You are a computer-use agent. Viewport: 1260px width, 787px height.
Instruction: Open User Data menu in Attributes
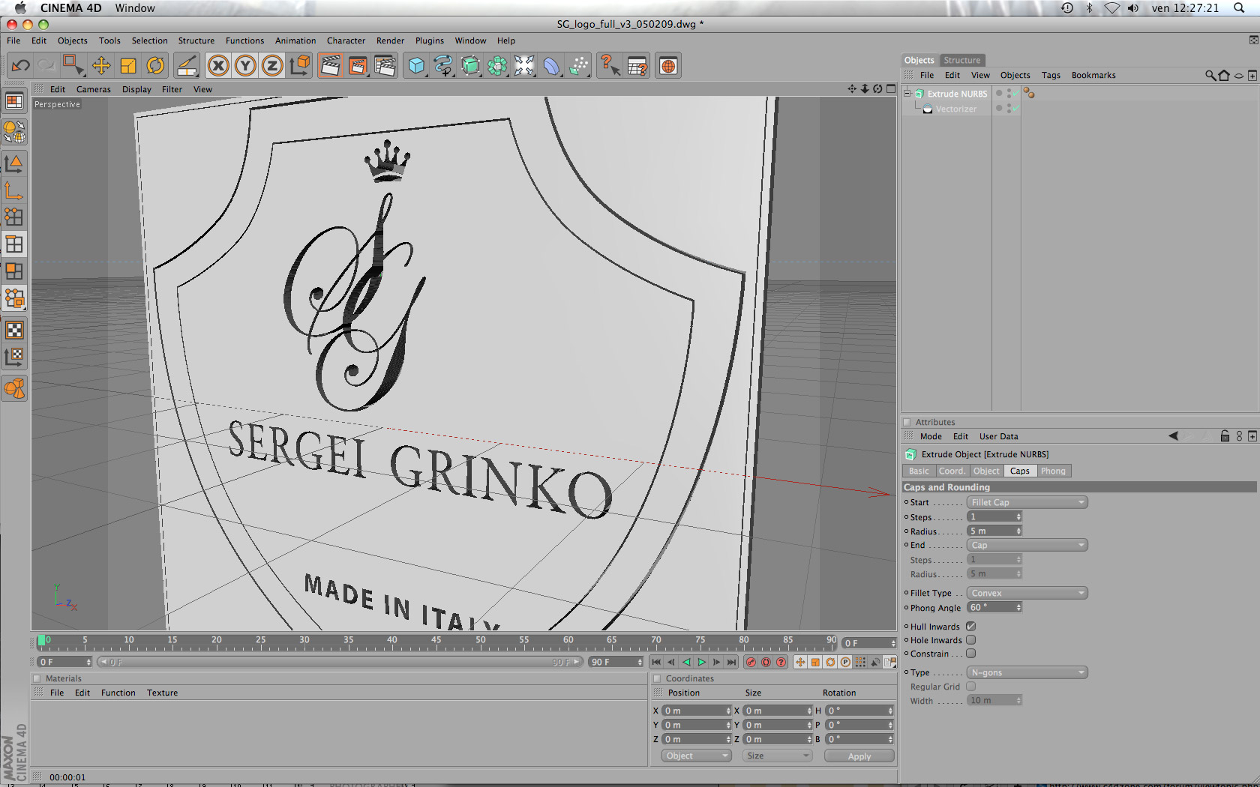tap(999, 436)
